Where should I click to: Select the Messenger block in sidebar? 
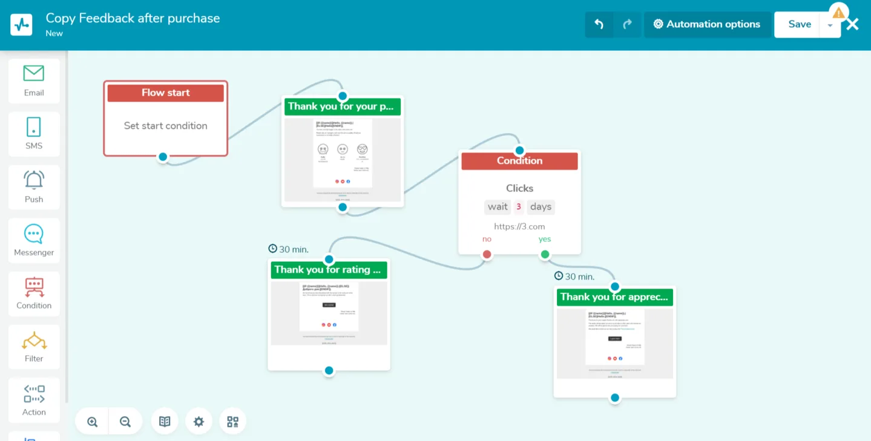coord(34,240)
